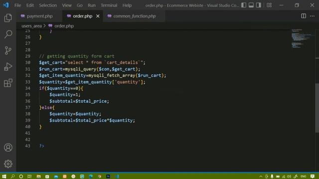This screenshot has height=179, width=319.
Task: Click the closing ?> PHP tag
Action: tap(42, 146)
